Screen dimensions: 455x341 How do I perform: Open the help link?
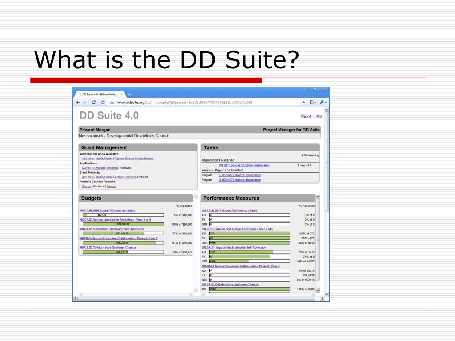[318, 115]
